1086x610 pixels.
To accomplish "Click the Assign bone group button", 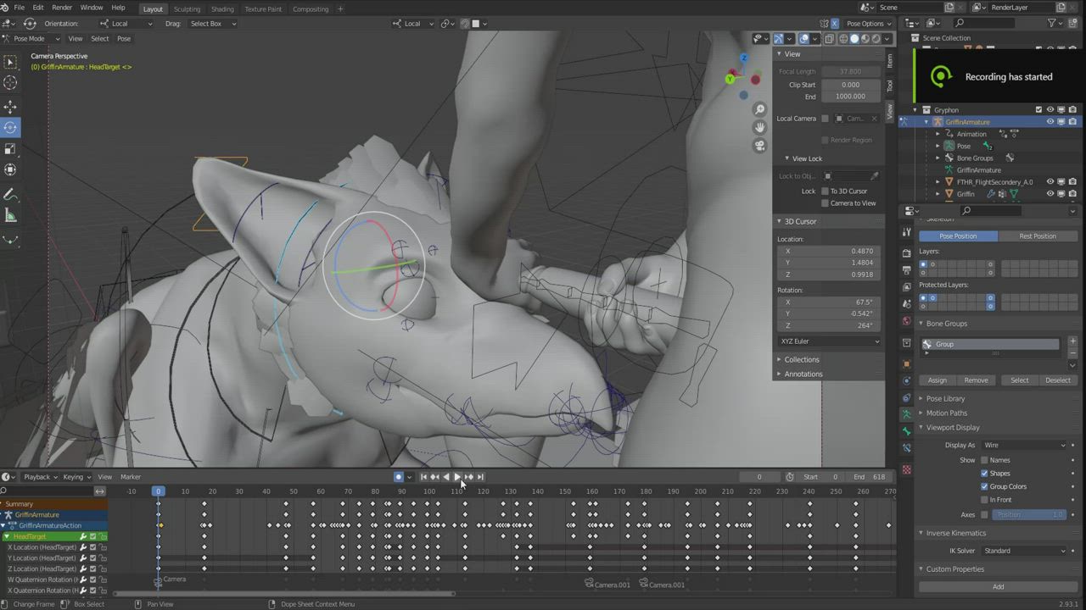I will click(x=938, y=380).
